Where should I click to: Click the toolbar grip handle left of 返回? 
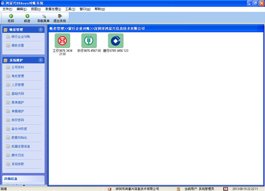click(2, 18)
